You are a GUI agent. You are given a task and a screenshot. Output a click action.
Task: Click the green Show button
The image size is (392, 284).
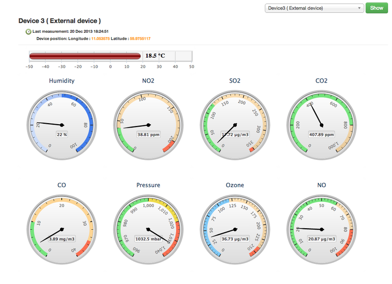[x=376, y=8]
